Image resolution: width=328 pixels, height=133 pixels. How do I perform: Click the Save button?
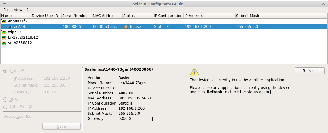[x=62, y=126]
